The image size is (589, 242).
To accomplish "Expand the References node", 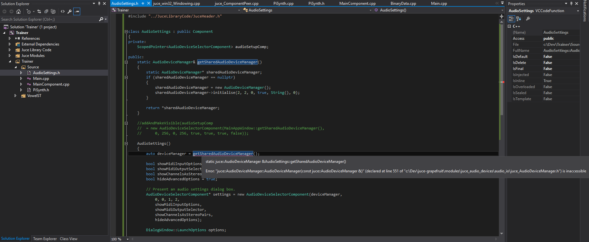I will [x=10, y=38].
